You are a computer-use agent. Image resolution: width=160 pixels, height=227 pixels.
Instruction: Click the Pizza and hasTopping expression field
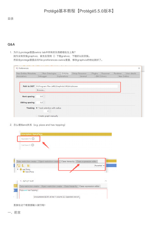pyautogui.click(x=63, y=194)
